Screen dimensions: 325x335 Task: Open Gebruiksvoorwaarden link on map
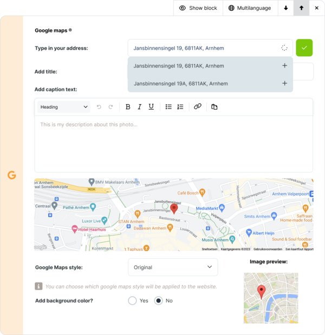click(268, 249)
